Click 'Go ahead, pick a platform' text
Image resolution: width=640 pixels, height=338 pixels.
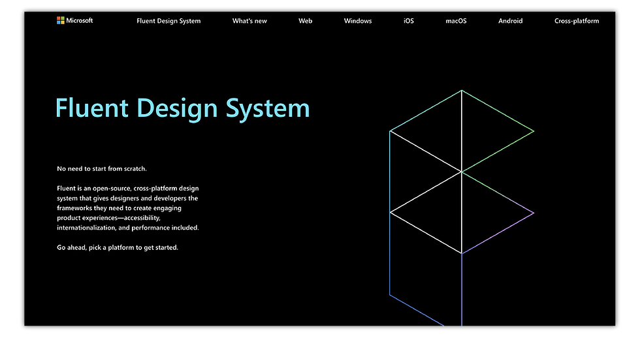click(x=118, y=247)
